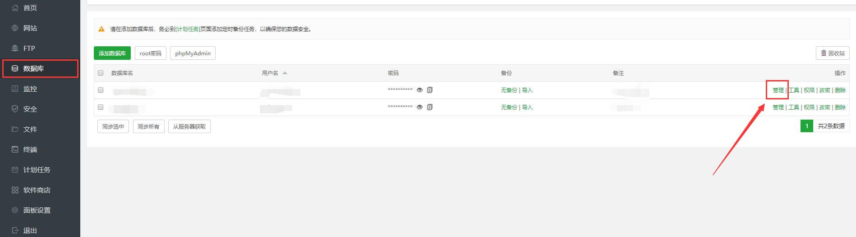856x237 pixels.
Task: Copy the first database's password
Action: [x=430, y=90]
